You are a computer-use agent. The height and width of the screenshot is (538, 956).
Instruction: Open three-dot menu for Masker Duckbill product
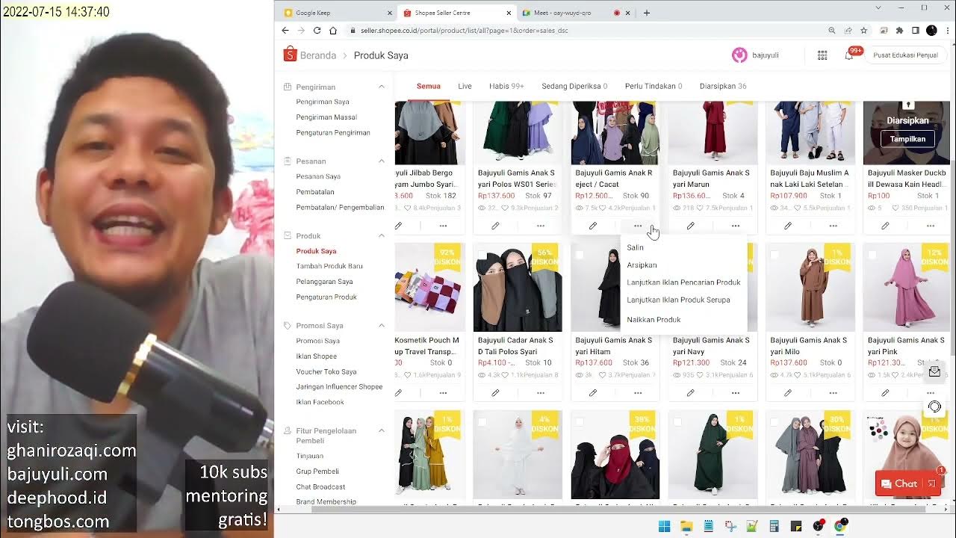click(x=931, y=226)
